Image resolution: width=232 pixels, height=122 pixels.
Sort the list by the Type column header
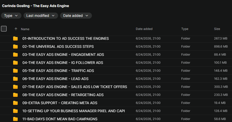click(x=185, y=29)
